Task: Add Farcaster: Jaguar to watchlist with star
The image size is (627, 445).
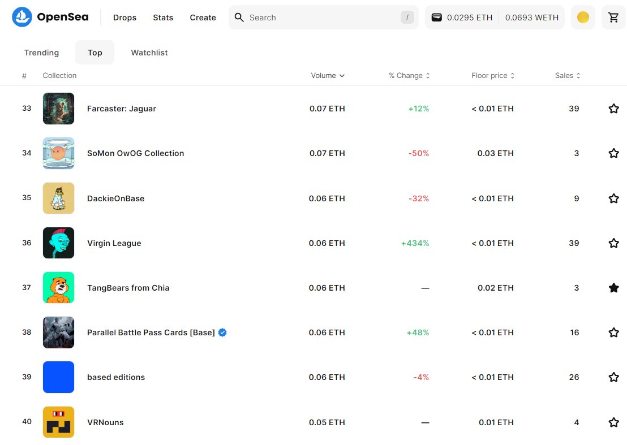Action: point(613,108)
